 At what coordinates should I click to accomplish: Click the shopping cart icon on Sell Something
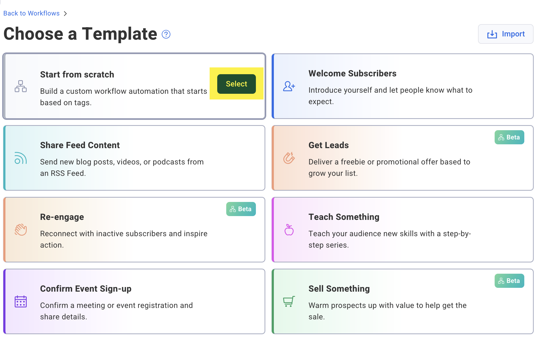(x=289, y=301)
